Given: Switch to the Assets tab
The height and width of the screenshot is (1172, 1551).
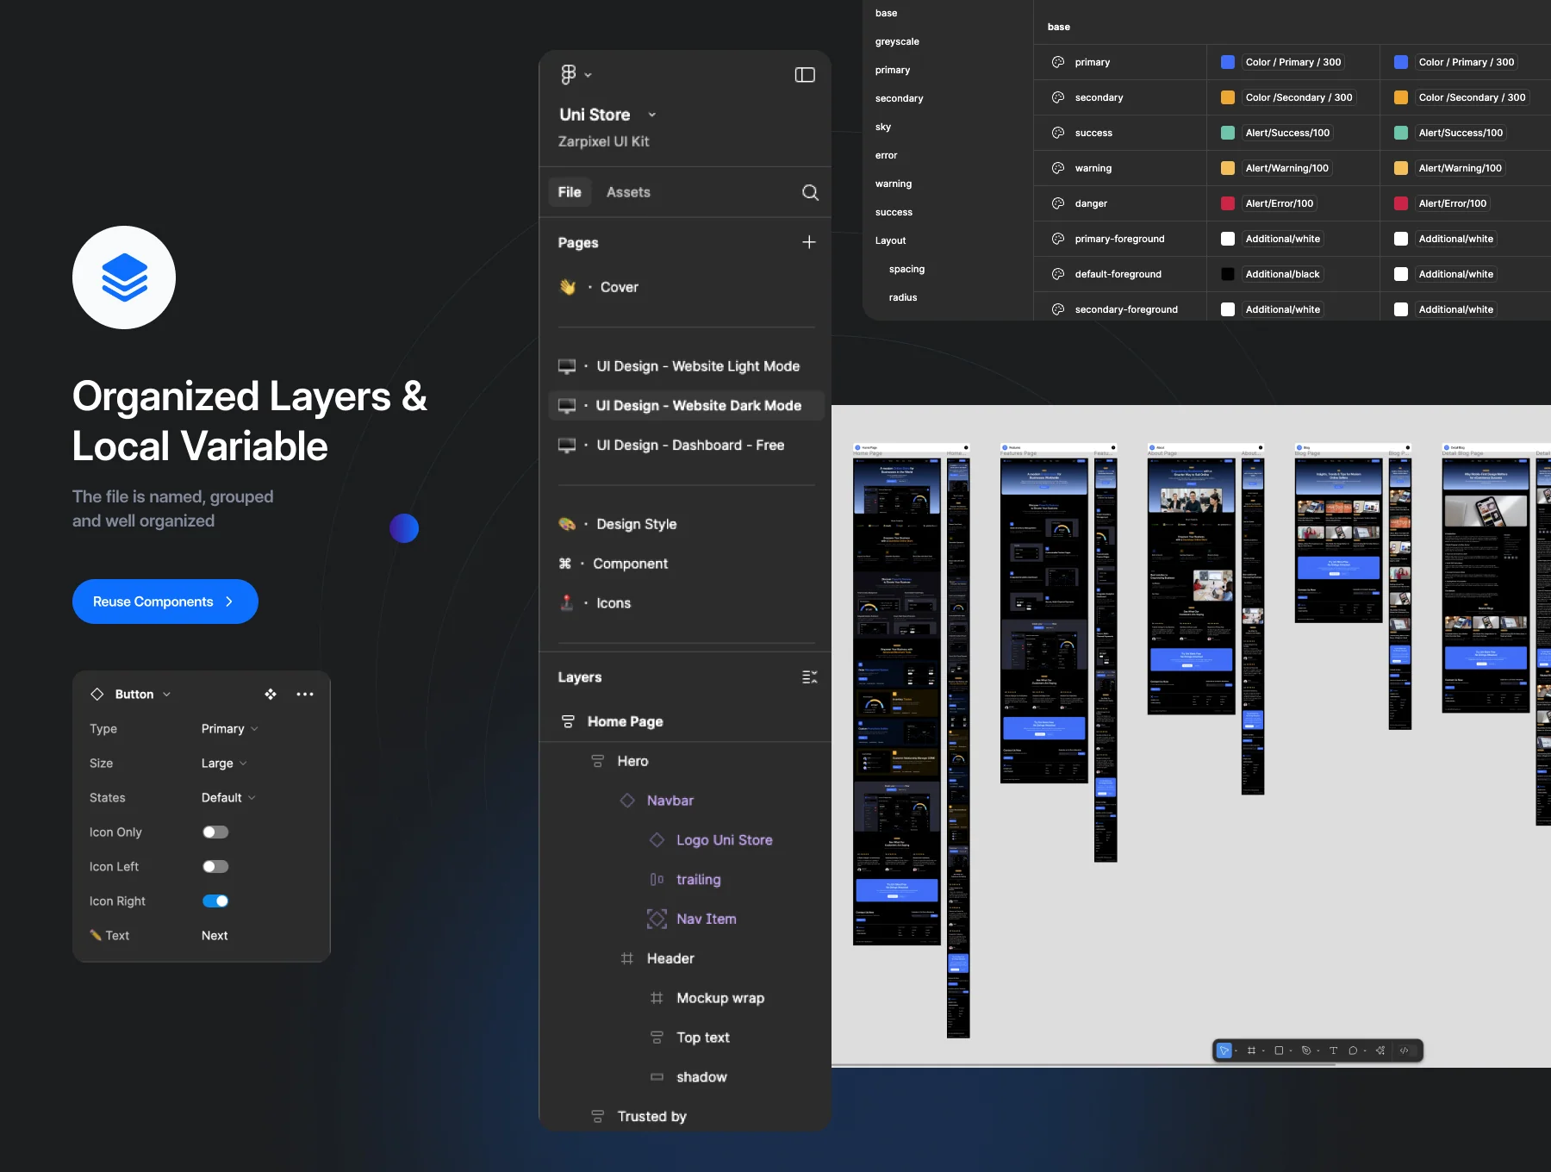Looking at the screenshot, I should (x=628, y=192).
